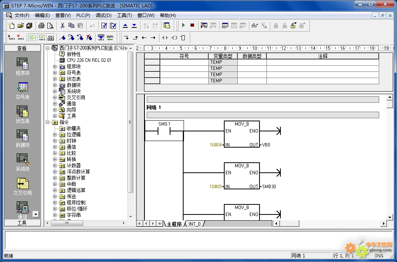
Task: Open 系统块 in the view bar
Action: 22,163
